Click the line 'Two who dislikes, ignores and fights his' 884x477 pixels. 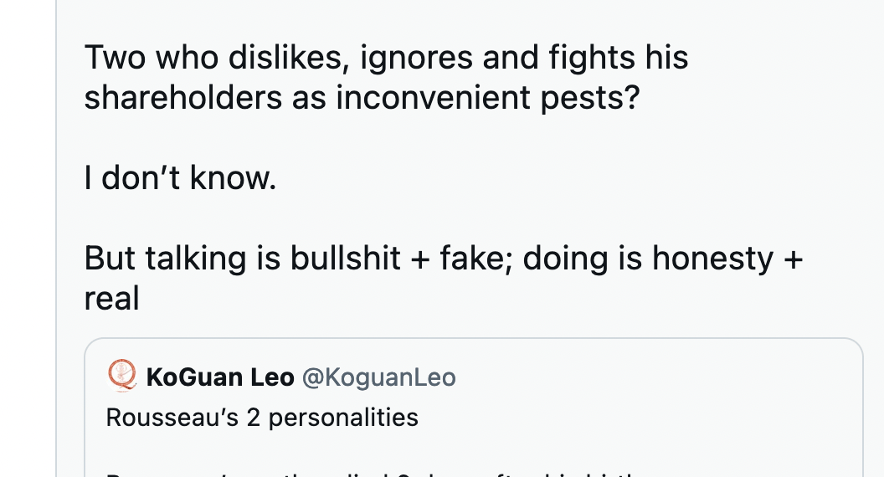(386, 58)
